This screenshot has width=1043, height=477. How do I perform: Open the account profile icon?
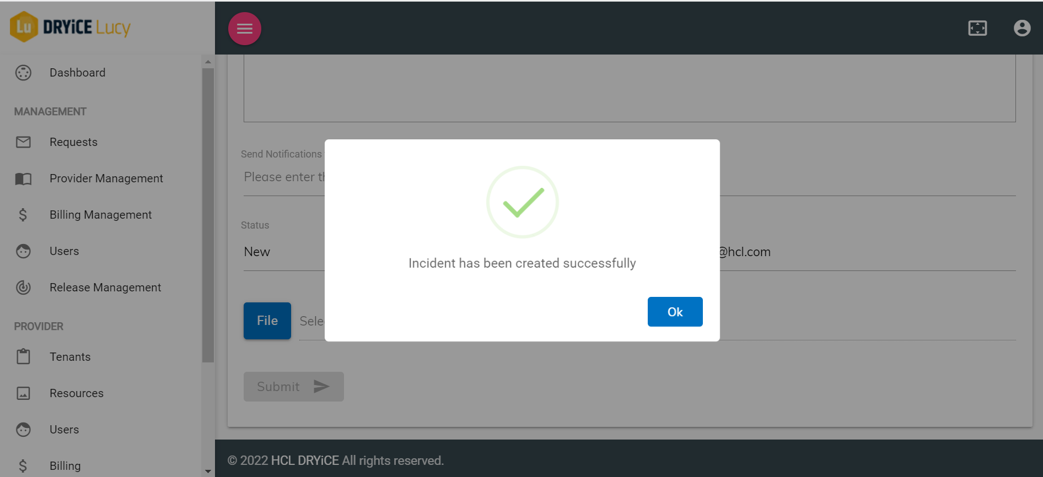point(1022,28)
